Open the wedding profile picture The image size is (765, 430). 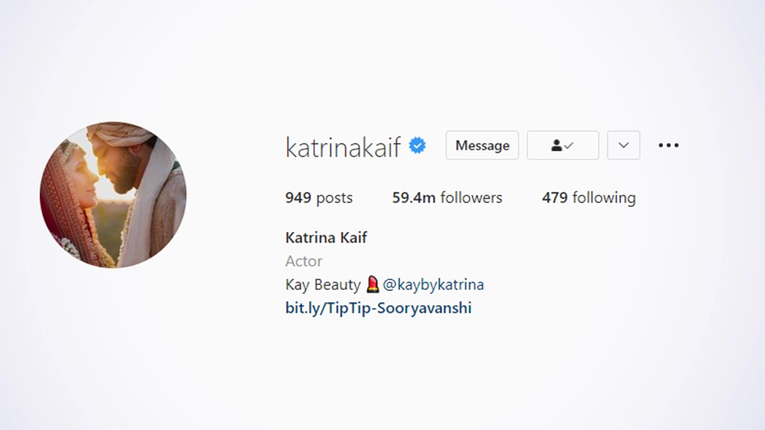(x=113, y=195)
